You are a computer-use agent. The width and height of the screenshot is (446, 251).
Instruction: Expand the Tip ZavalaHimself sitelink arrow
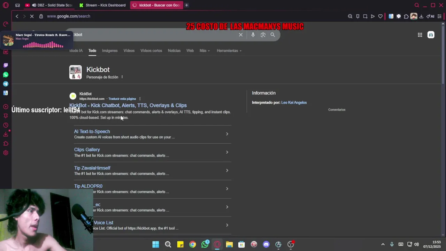pyautogui.click(x=227, y=170)
